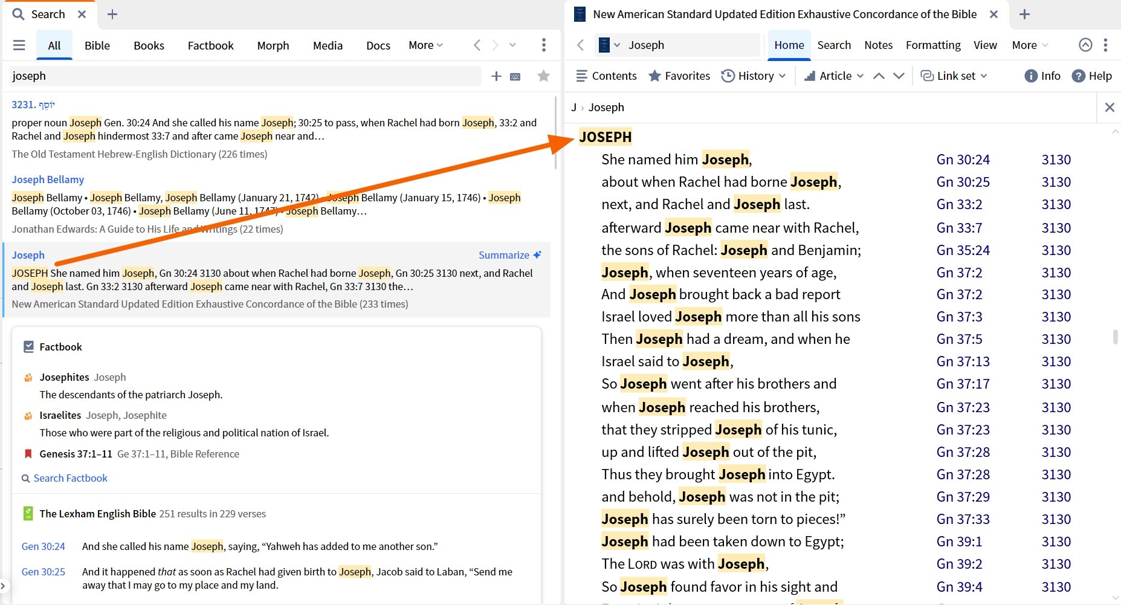Image resolution: width=1121 pixels, height=605 pixels.
Task: Close the Search tab
Action: click(82, 14)
